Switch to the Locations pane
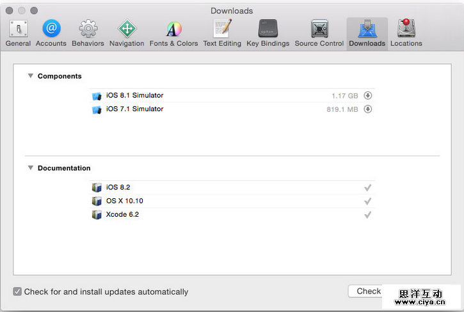 406,33
